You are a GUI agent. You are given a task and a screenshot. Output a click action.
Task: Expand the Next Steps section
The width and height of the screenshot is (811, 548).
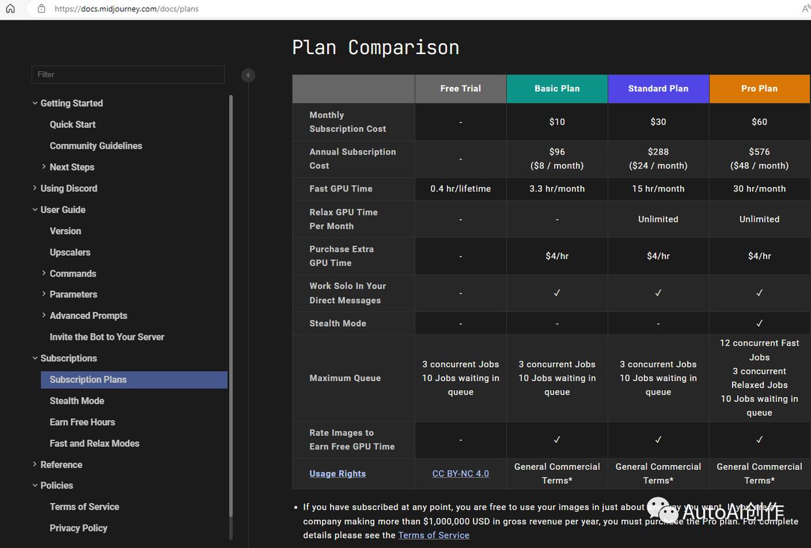click(x=44, y=167)
